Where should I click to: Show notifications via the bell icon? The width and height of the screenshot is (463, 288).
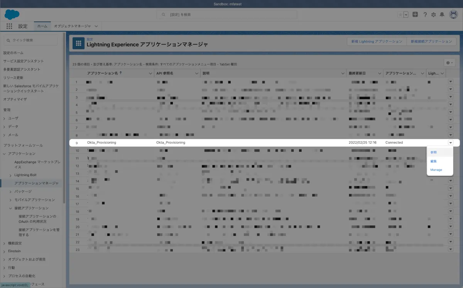[x=442, y=15]
